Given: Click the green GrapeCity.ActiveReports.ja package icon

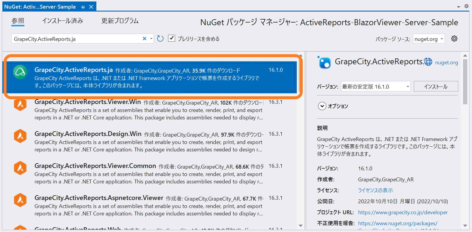Looking at the screenshot, I should 20,72.
